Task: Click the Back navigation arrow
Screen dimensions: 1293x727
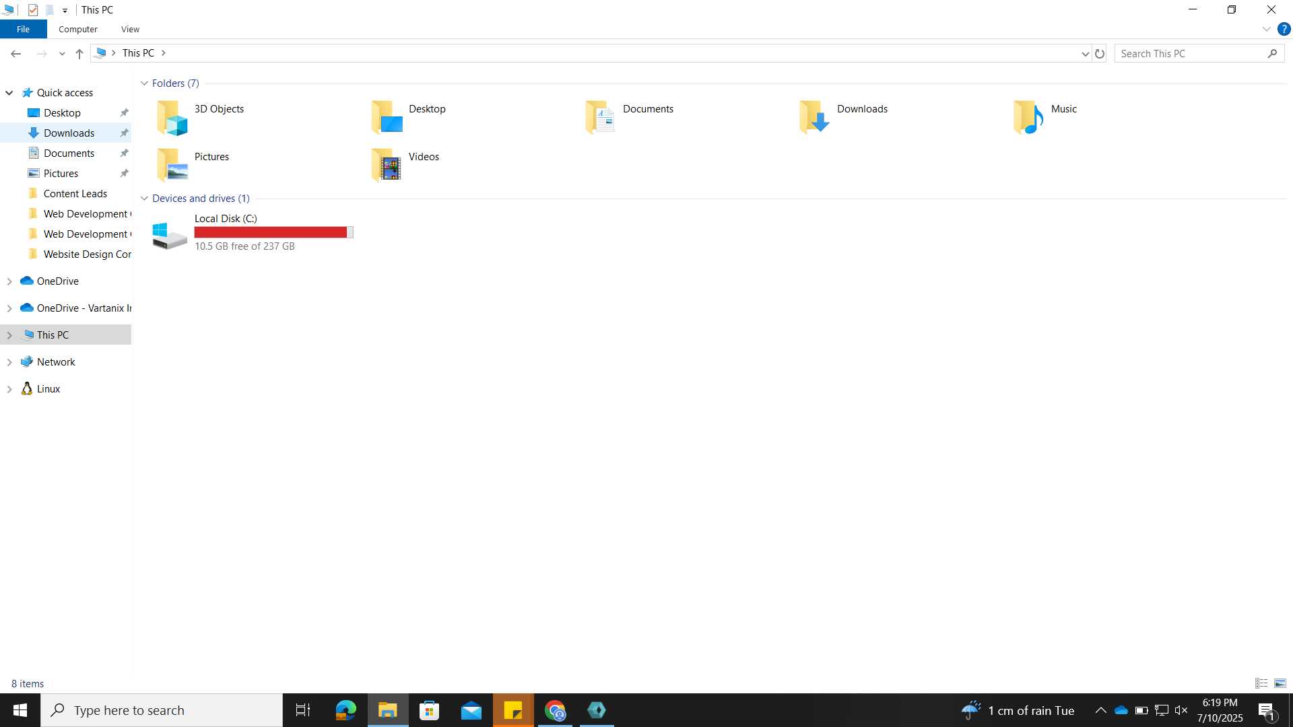Action: pos(16,53)
